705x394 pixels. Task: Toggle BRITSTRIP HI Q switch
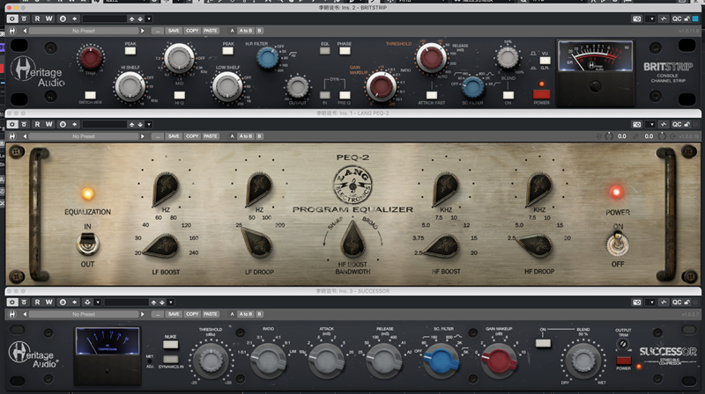[x=180, y=95]
